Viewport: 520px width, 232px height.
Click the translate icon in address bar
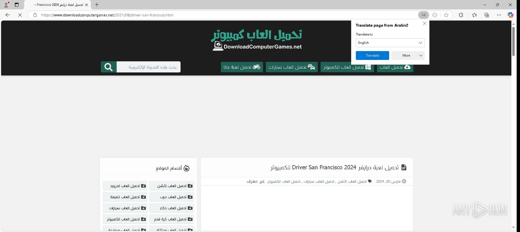click(x=423, y=15)
